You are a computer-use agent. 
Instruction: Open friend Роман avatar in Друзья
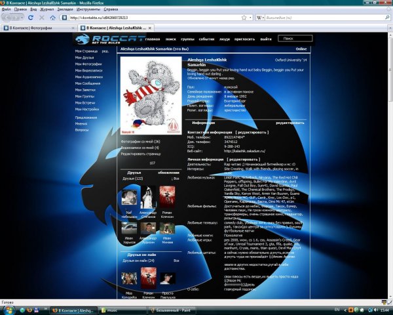coord(167,198)
